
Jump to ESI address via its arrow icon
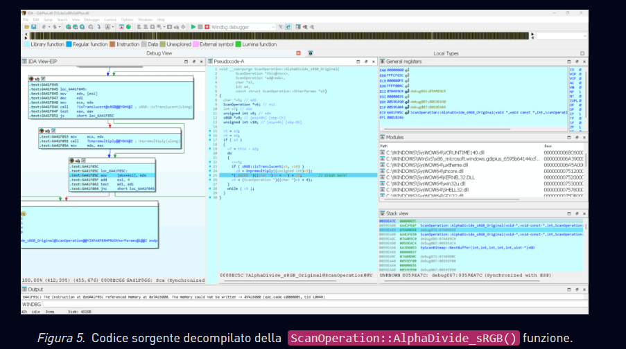[407, 91]
